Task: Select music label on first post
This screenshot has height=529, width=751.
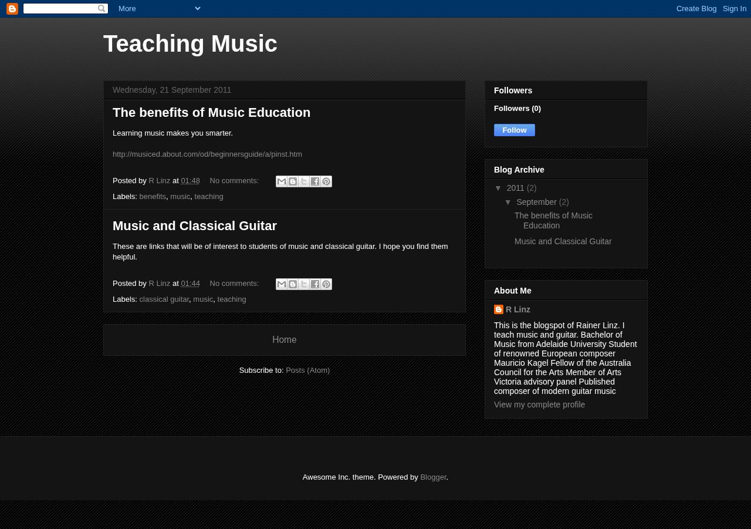Action: point(180,197)
